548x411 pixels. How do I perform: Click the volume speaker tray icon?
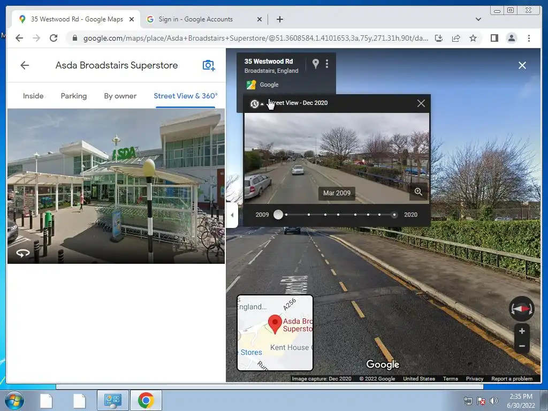(494, 401)
